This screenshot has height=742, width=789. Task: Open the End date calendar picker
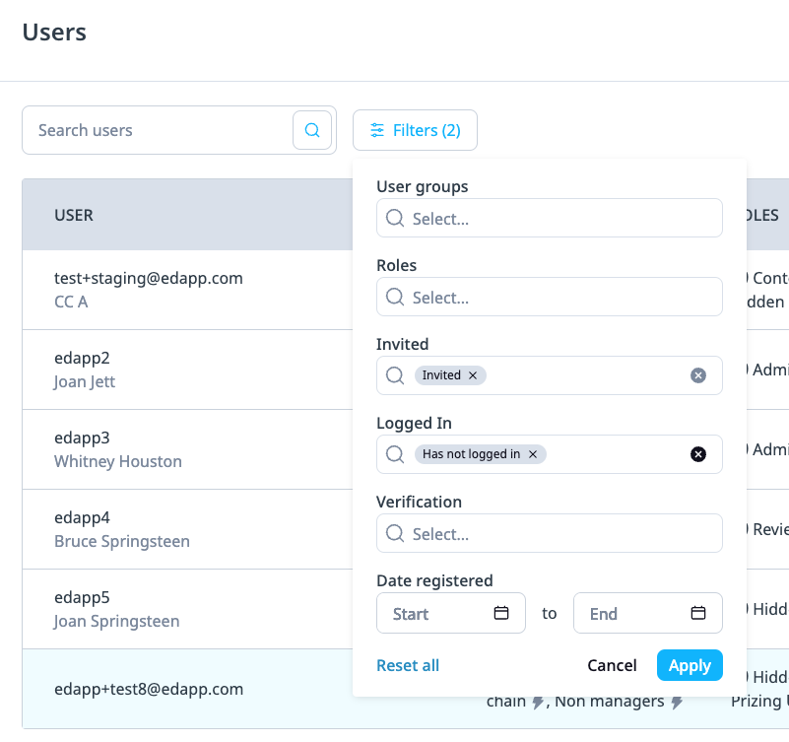point(698,612)
